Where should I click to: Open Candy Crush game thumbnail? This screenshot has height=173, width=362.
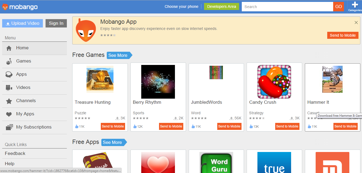point(274,82)
